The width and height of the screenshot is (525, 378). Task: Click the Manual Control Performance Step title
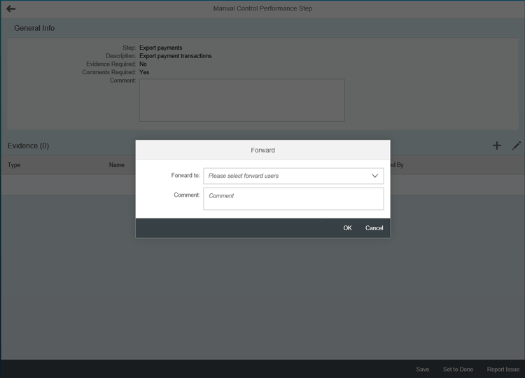pyautogui.click(x=262, y=8)
